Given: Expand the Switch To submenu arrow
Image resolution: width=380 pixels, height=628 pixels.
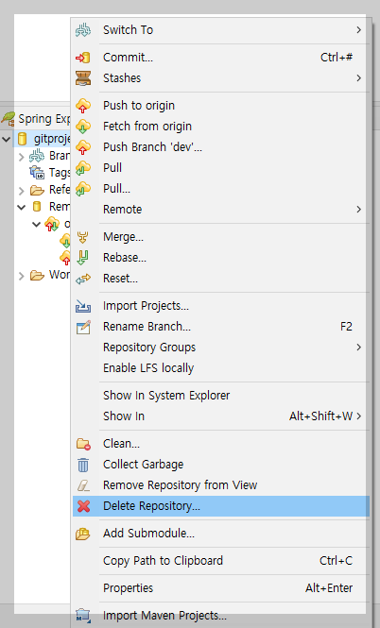Looking at the screenshot, I should tap(359, 30).
